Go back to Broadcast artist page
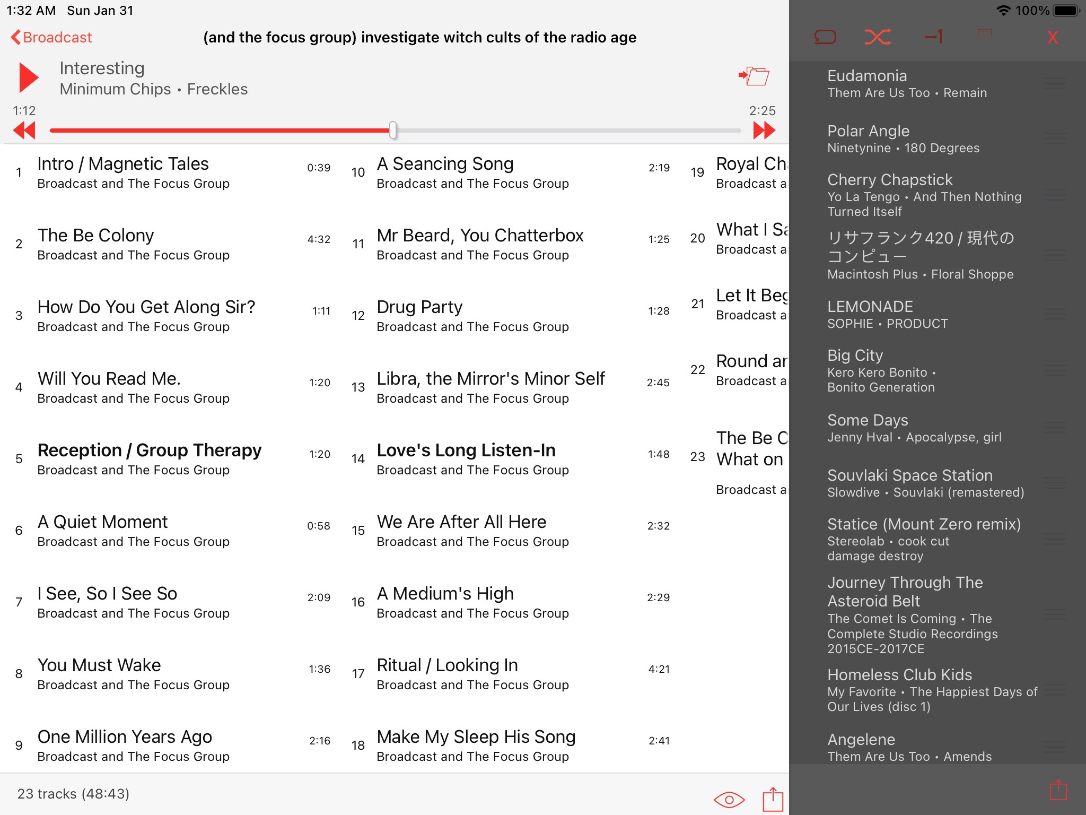Image resolution: width=1086 pixels, height=815 pixels. (51, 38)
